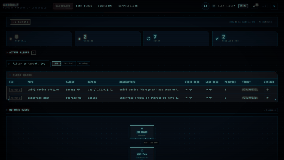Viewport: 284px width, 160px height.
Task: Click the Resolved 24h checkmark card
Action: pos(245,39)
